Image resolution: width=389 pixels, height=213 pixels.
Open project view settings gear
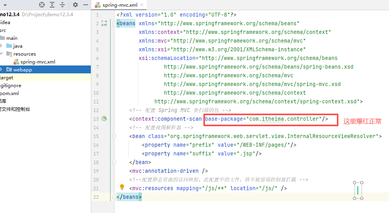pos(75,5)
